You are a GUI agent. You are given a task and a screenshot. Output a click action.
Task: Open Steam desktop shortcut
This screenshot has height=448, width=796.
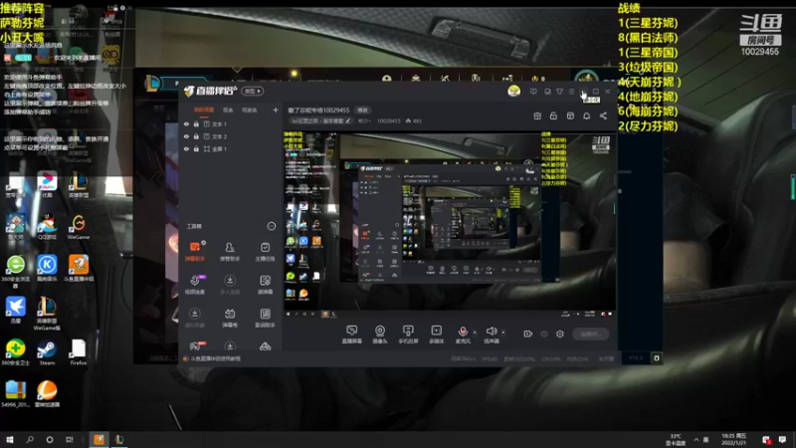point(47,352)
